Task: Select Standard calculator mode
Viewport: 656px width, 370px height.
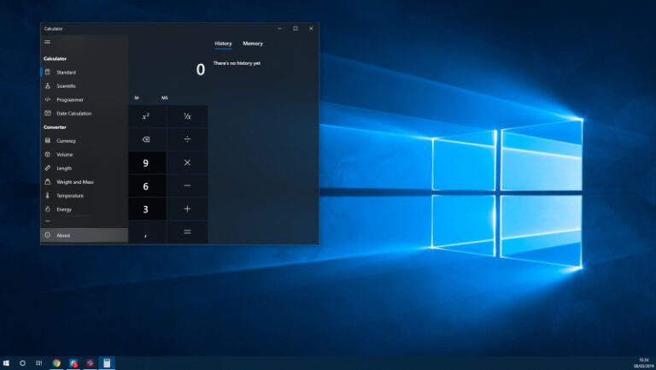Action: pos(66,73)
